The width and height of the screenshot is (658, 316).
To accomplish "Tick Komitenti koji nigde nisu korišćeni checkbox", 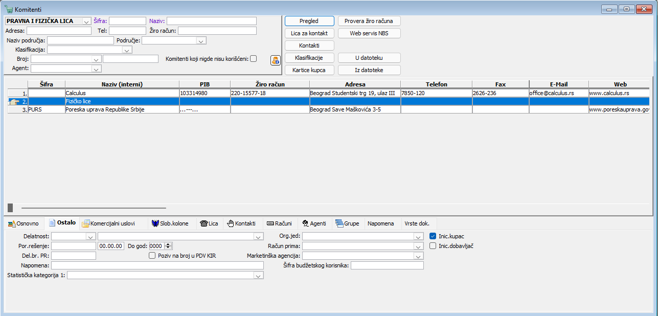I will point(253,59).
